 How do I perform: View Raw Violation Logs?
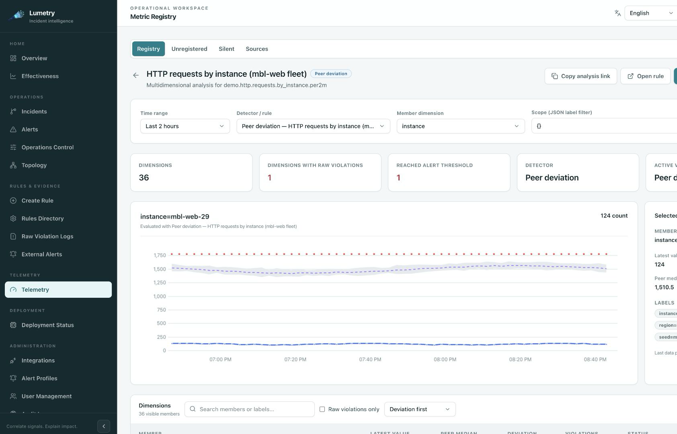(x=58, y=236)
